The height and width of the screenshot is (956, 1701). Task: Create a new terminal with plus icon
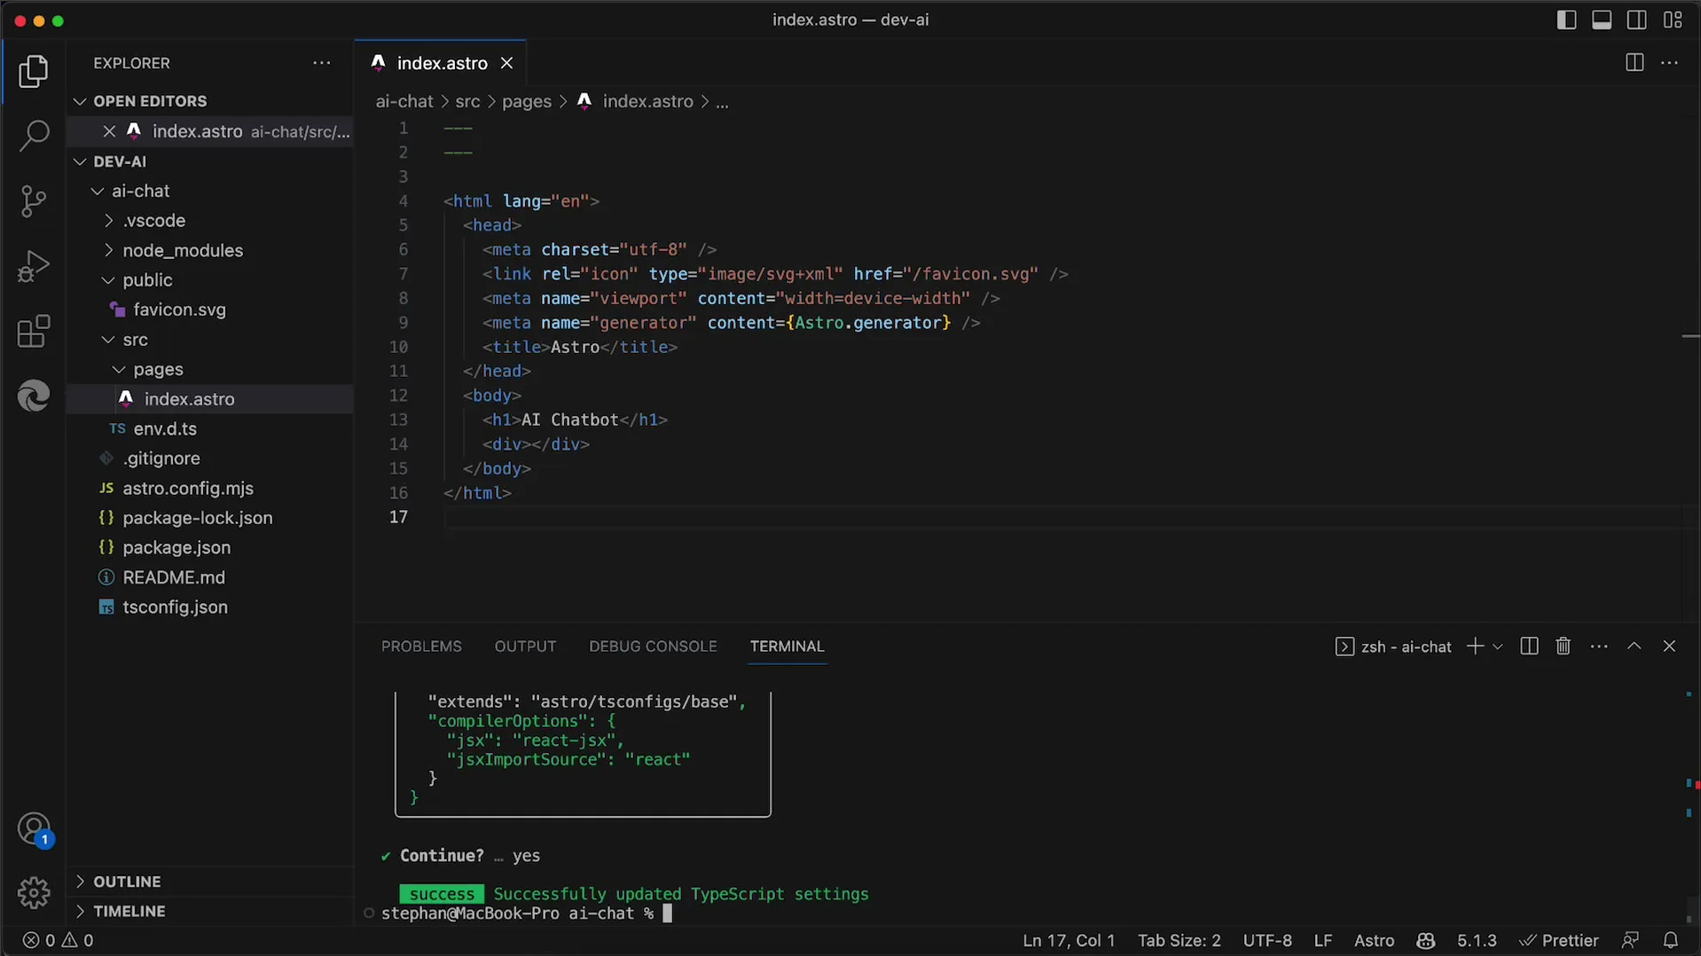(x=1475, y=646)
